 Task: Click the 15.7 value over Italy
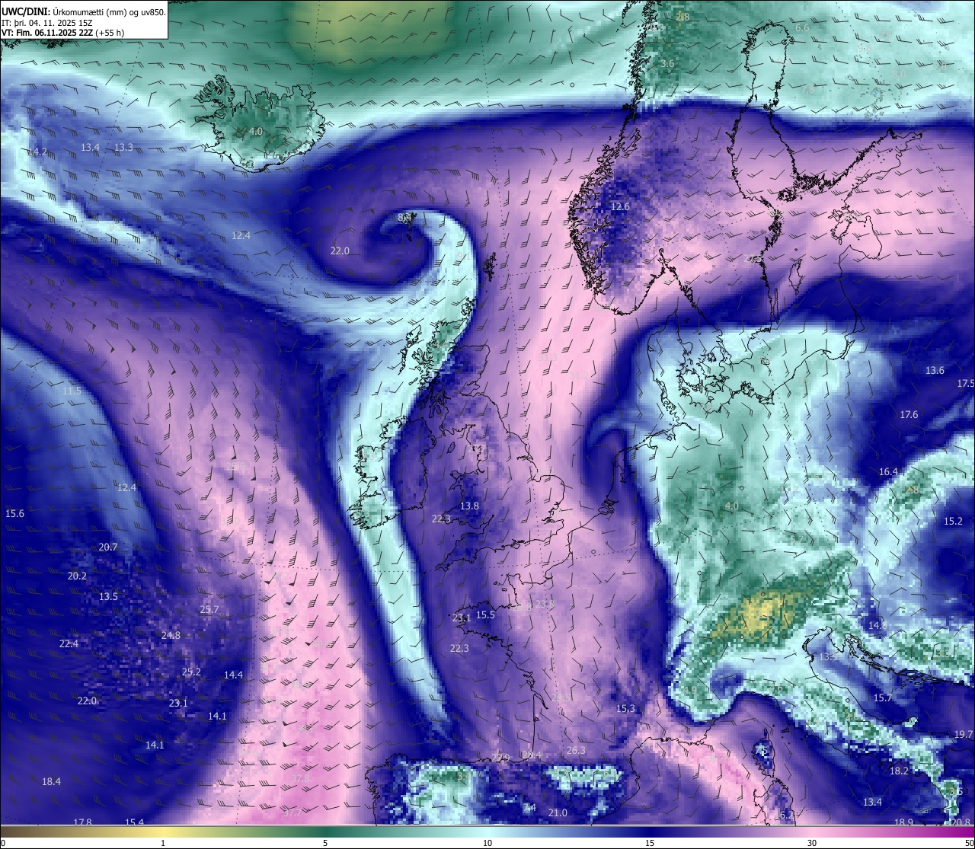click(x=882, y=698)
